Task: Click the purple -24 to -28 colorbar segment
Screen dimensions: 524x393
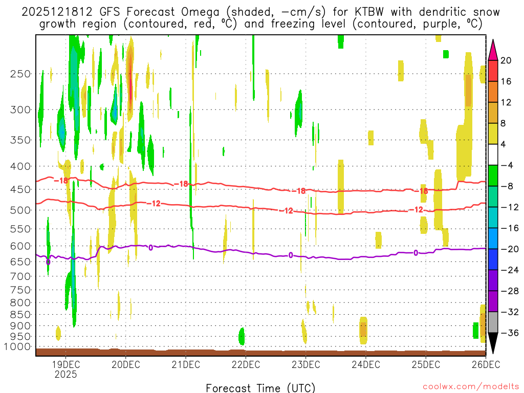Action: point(493,280)
